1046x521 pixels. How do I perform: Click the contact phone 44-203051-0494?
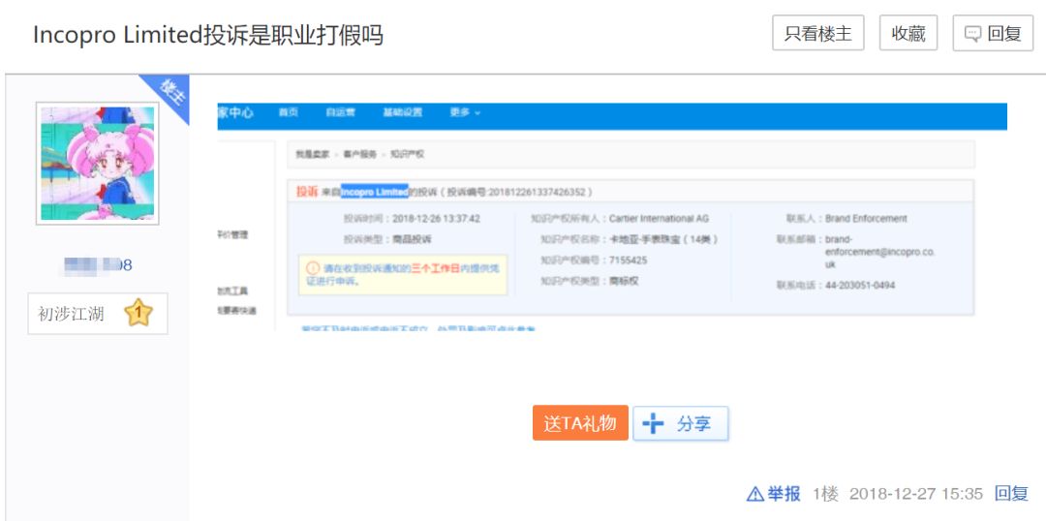point(860,286)
